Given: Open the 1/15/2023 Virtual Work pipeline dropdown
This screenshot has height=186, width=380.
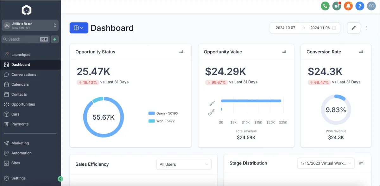Looking at the screenshot, I should 326,163.
